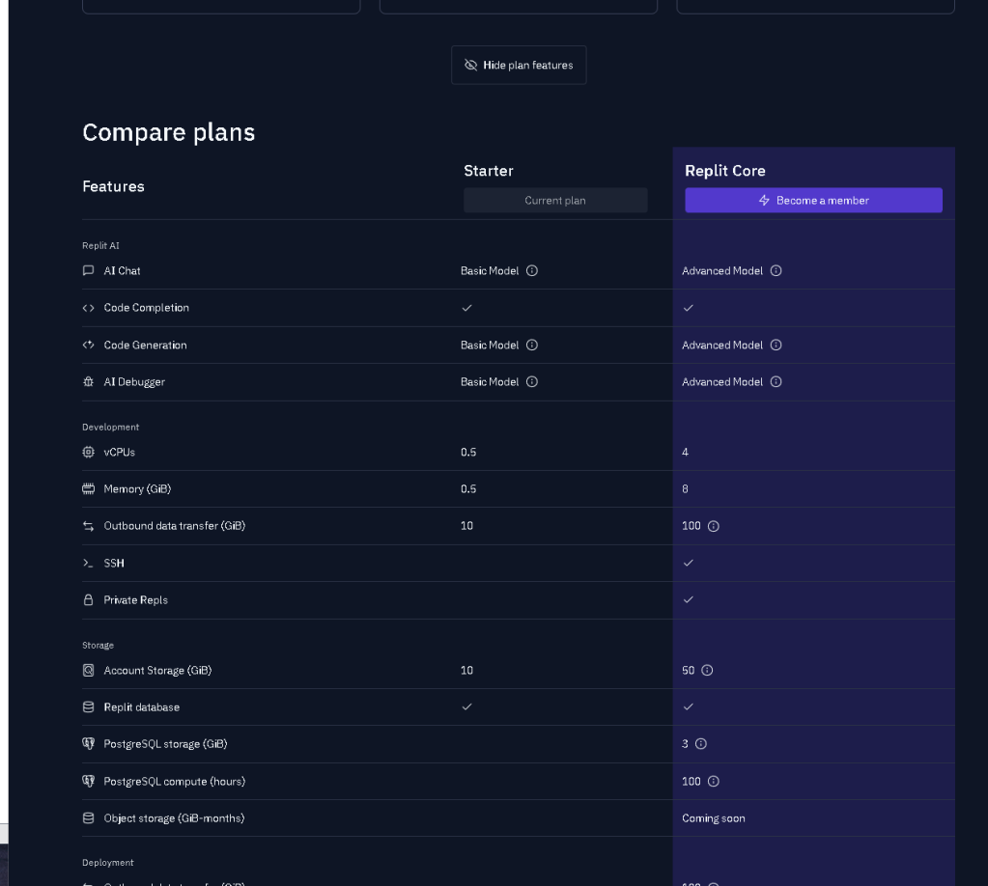The width and height of the screenshot is (988, 886).
Task: Click the AI Chat speech bubble icon
Action: click(88, 271)
